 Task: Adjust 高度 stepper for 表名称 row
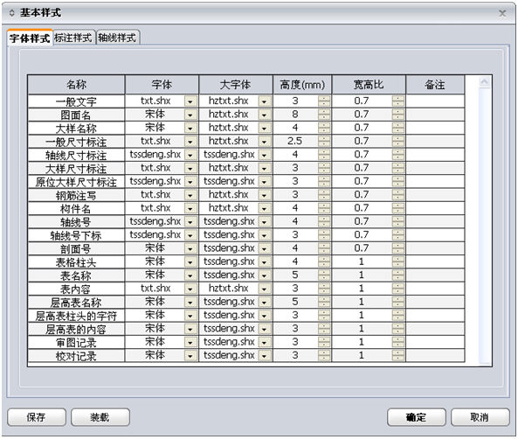point(324,275)
